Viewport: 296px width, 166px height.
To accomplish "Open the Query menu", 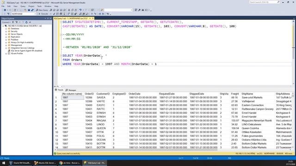I will point(23,6).
